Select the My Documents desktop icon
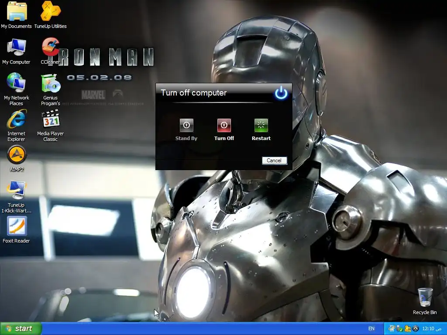The height and width of the screenshot is (335, 447). pos(16,15)
